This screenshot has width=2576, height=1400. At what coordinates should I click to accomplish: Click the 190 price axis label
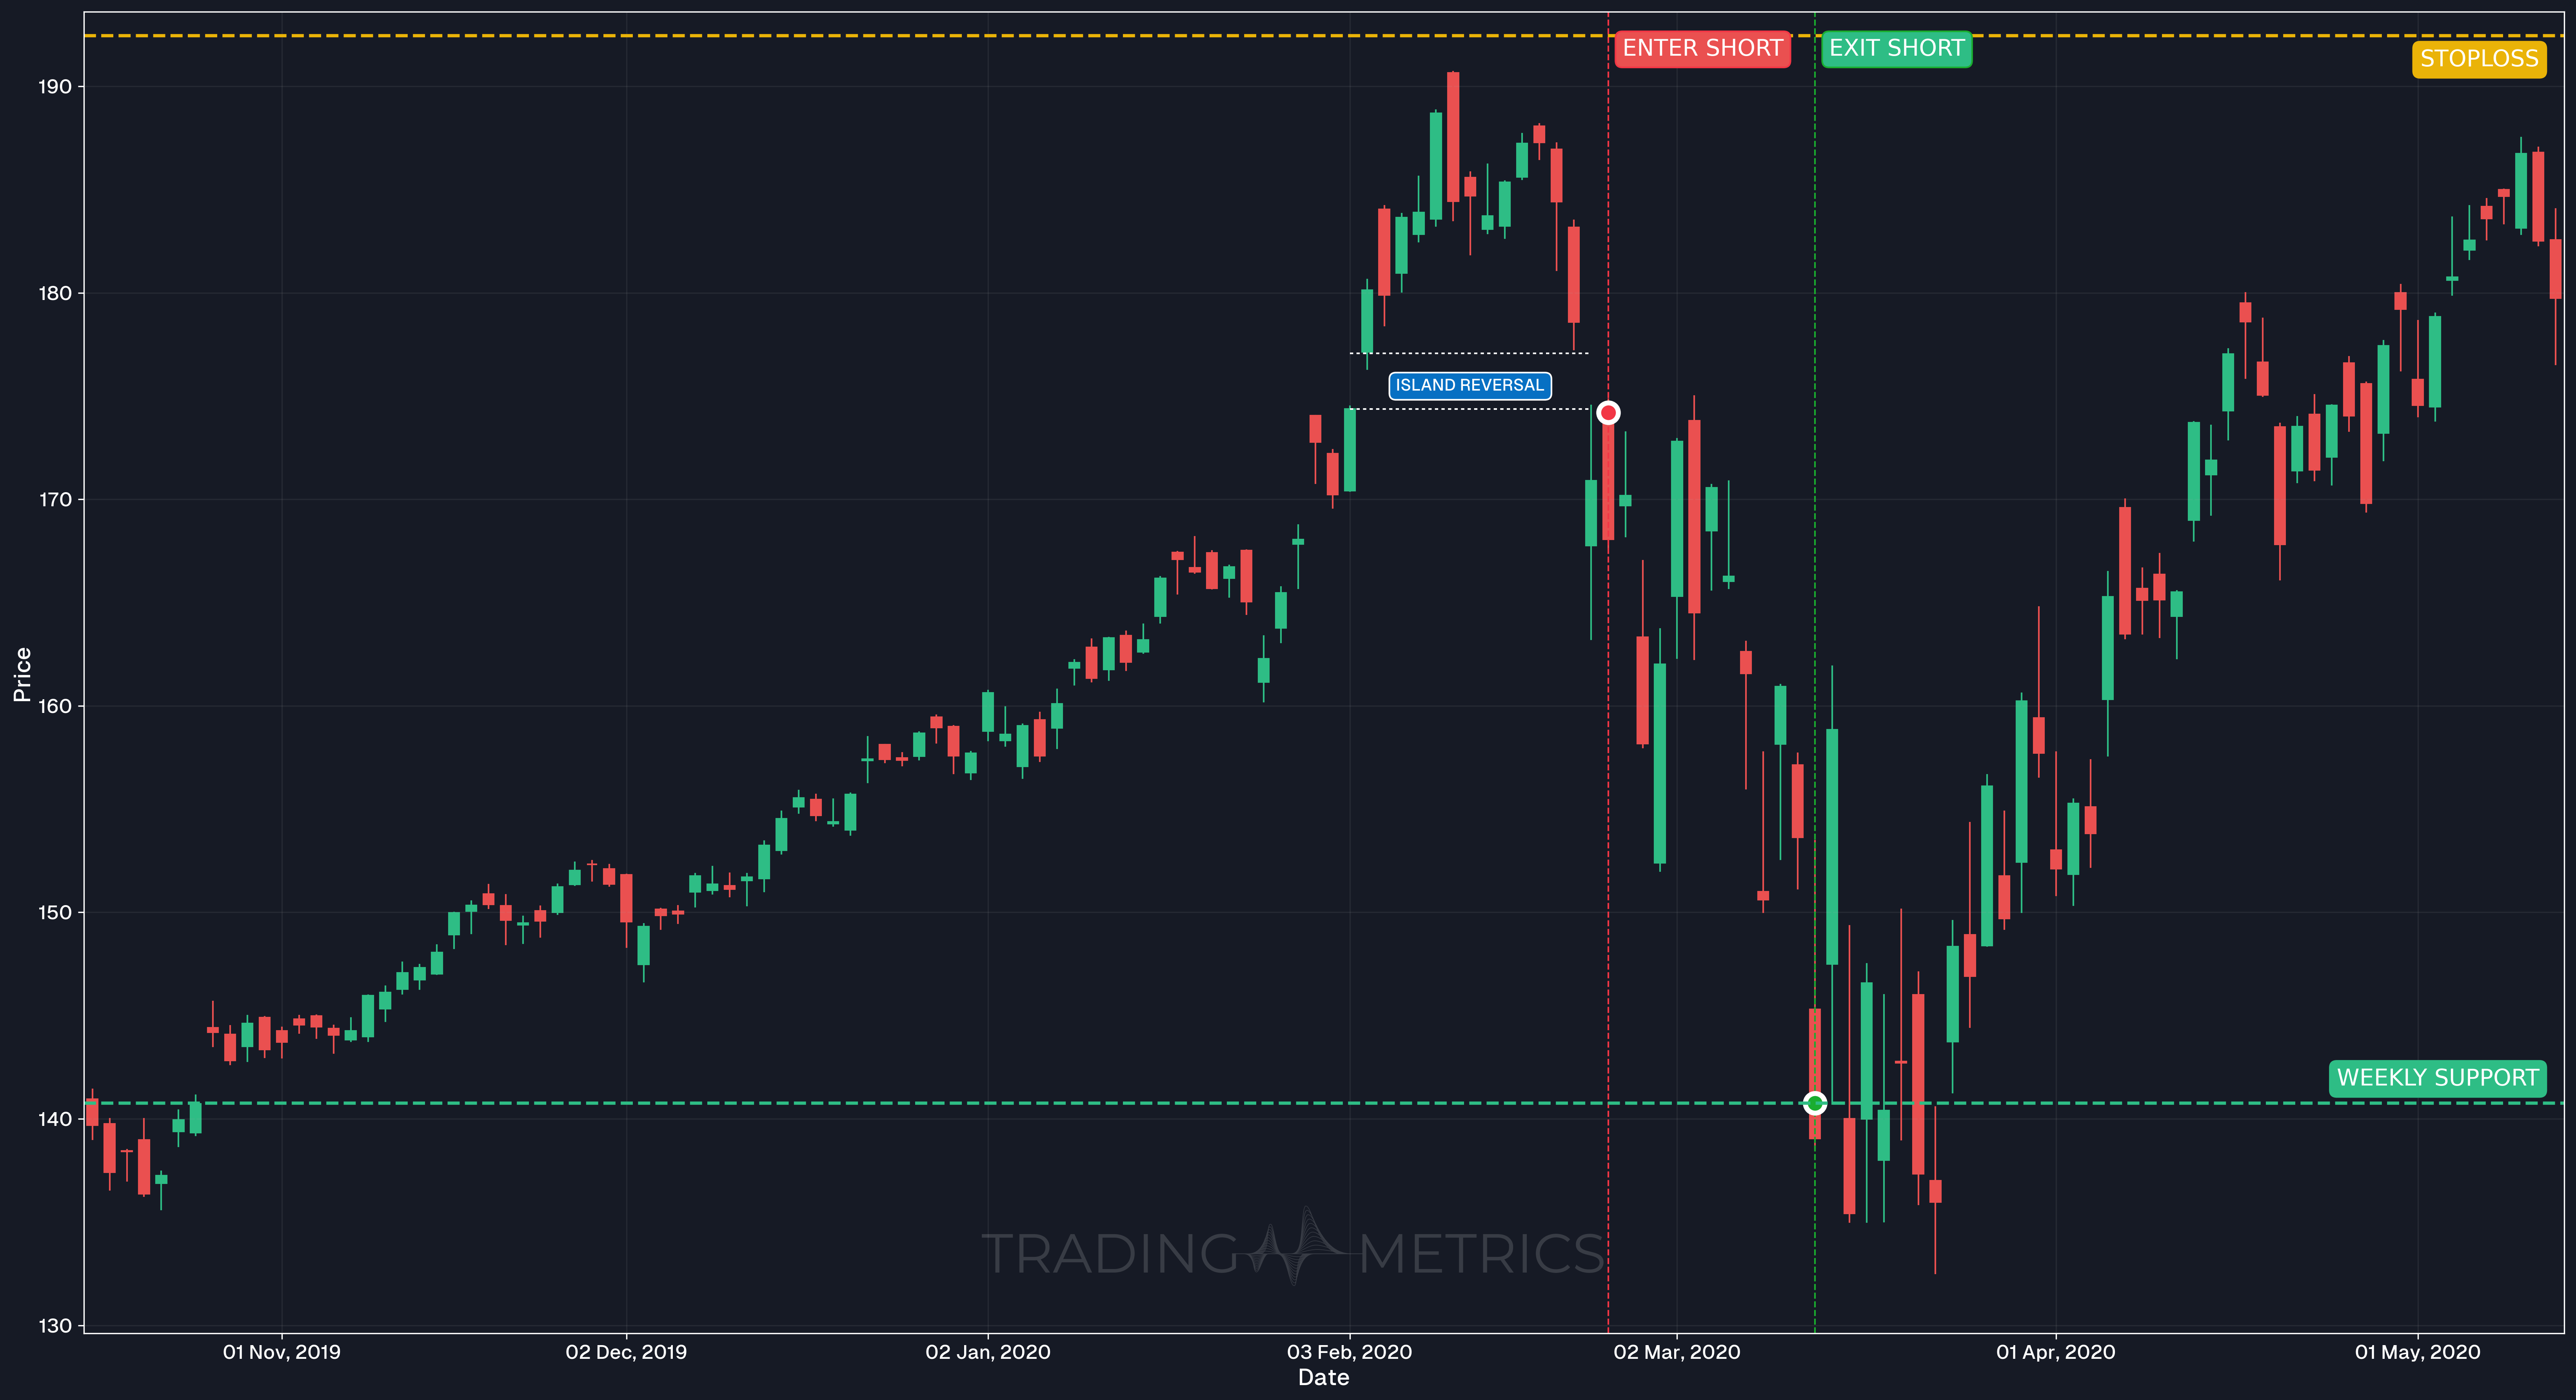click(55, 87)
